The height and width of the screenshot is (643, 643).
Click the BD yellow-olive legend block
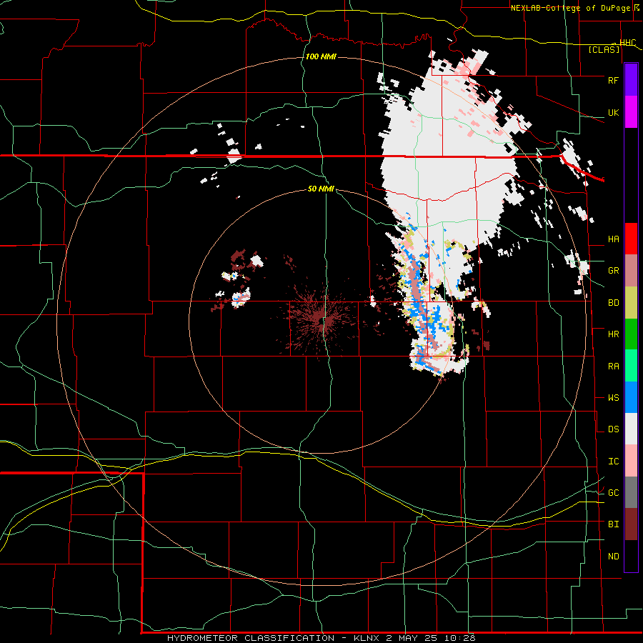631,303
